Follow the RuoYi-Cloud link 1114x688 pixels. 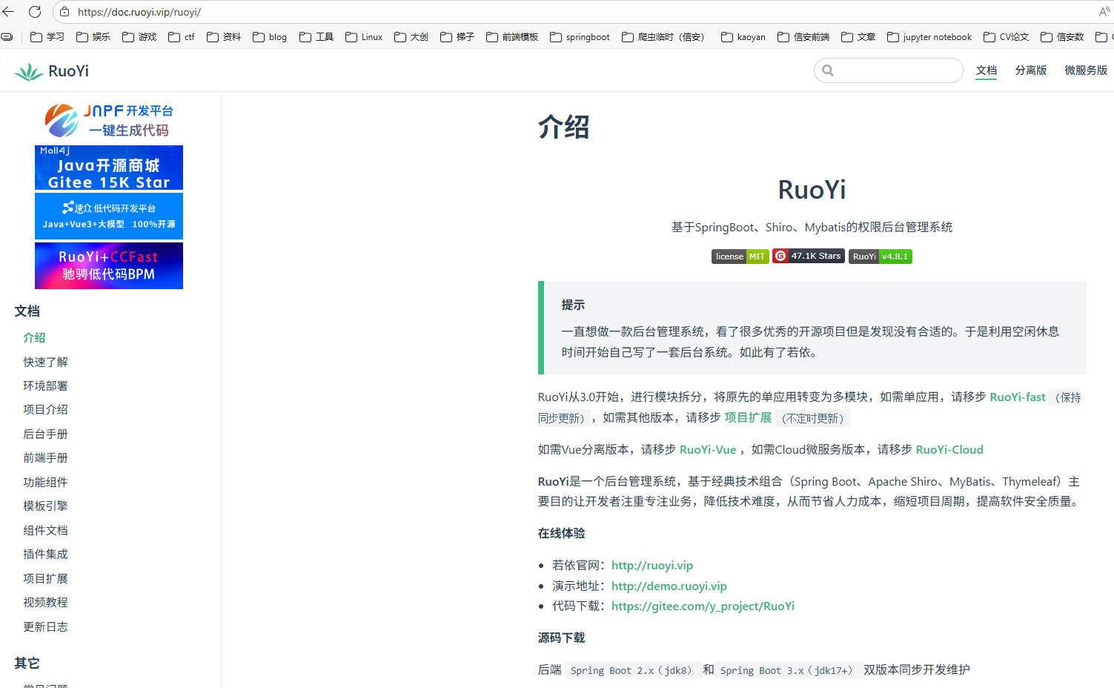pos(949,450)
